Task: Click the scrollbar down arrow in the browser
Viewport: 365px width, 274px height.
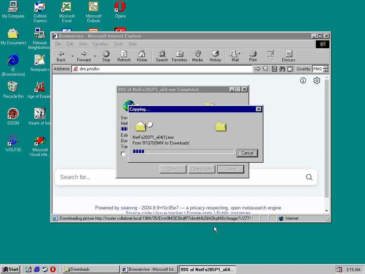Action: coord(327,210)
